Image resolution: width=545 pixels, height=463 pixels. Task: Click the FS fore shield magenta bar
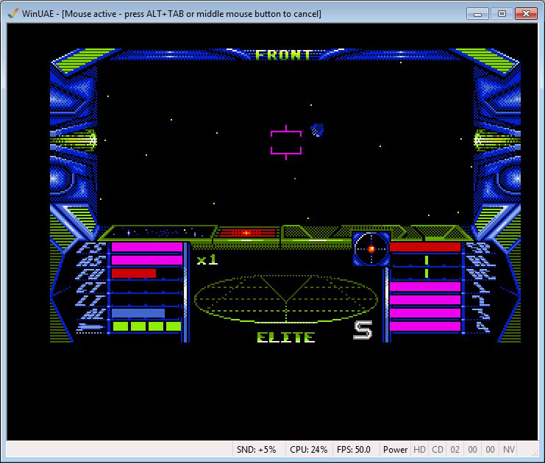click(147, 247)
